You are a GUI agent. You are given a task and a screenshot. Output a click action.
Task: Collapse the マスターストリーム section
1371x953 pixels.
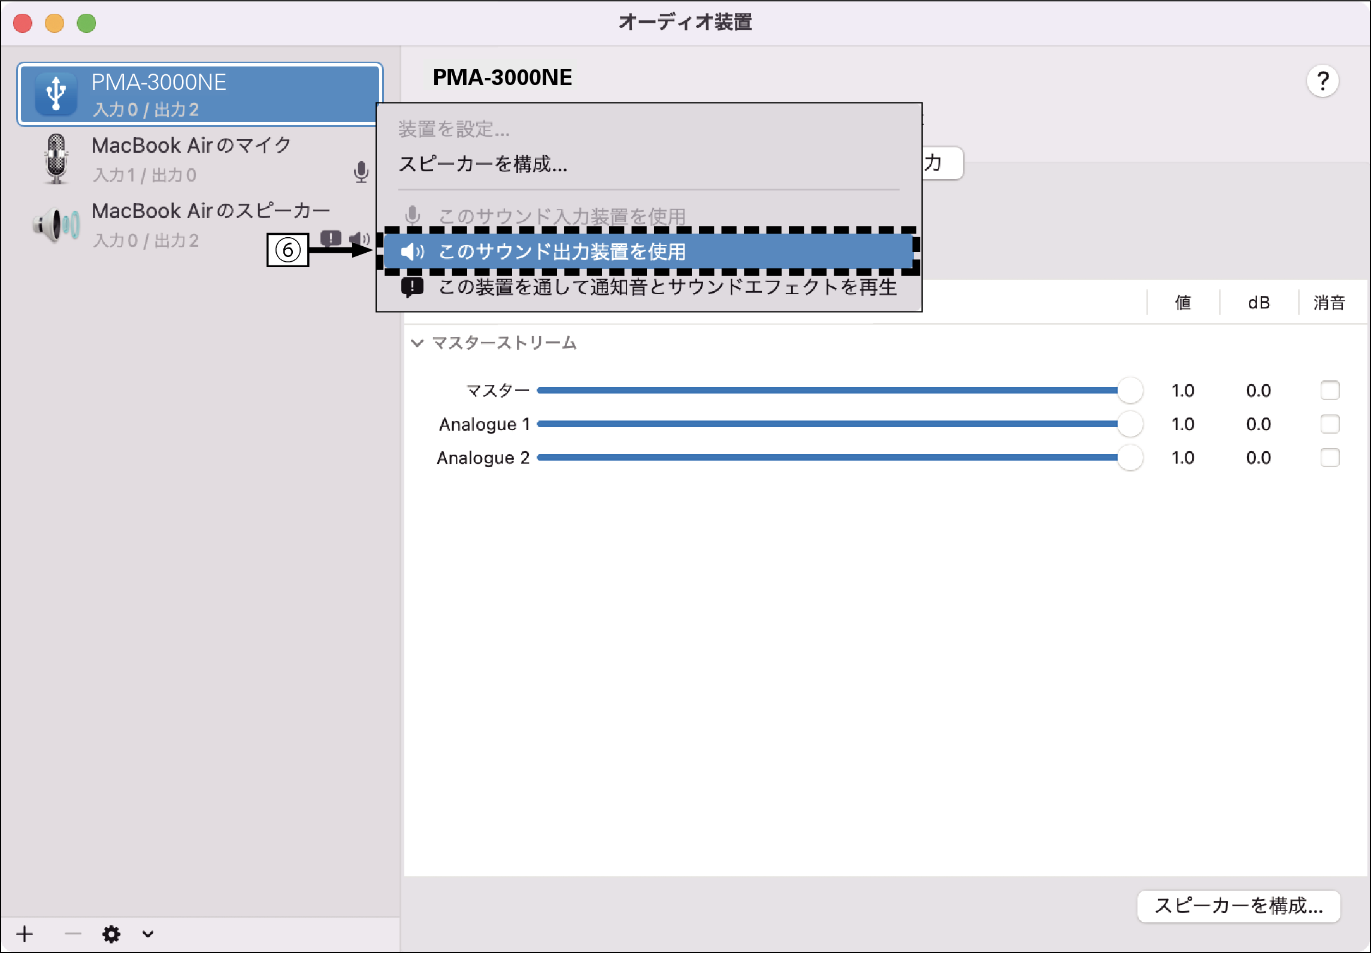point(417,343)
